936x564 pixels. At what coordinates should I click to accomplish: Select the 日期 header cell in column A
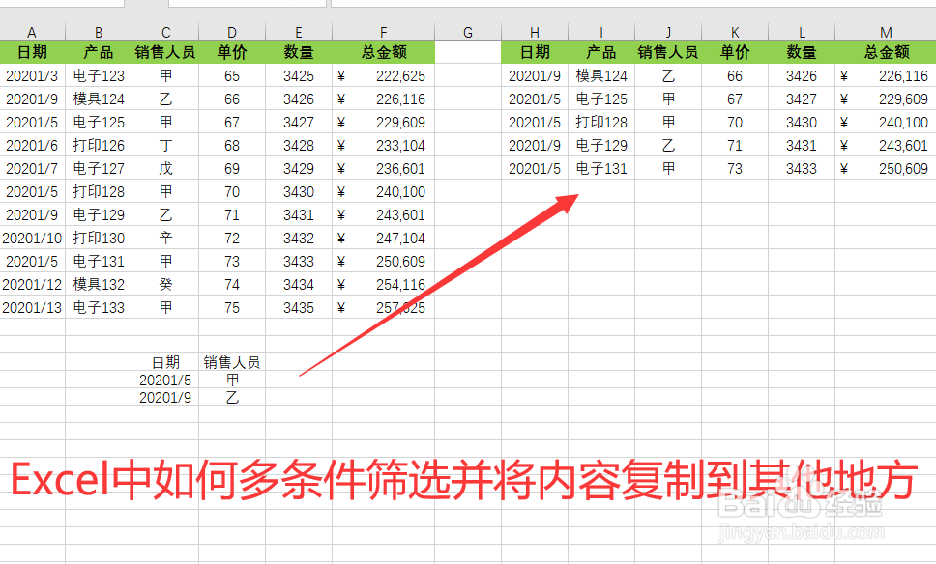pos(32,52)
